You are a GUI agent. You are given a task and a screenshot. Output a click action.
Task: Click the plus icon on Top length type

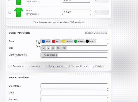click(x=70, y=66)
